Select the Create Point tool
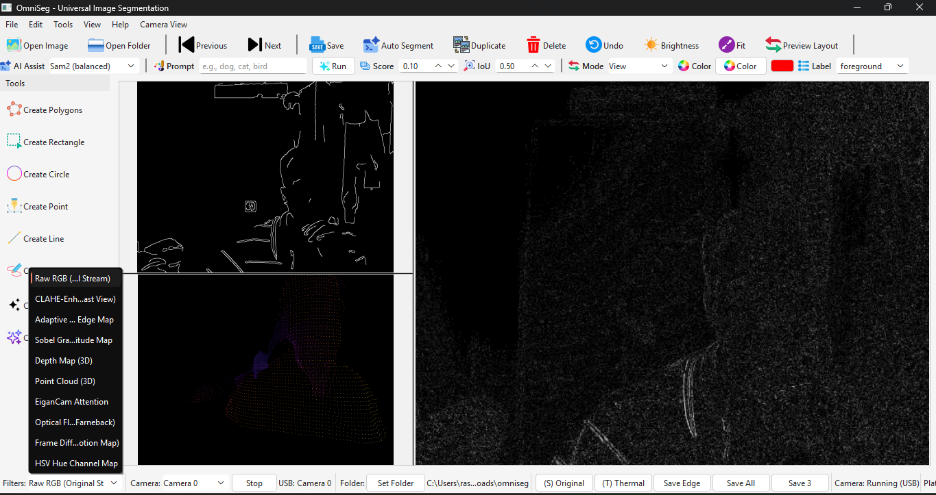The image size is (936, 495). tap(44, 206)
